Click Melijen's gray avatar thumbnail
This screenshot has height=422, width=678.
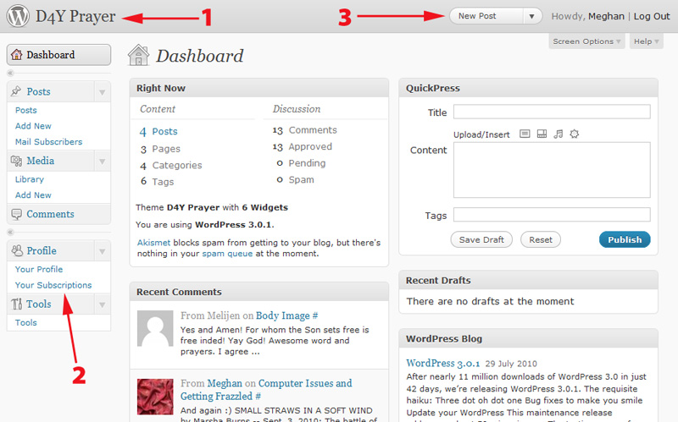(155, 328)
